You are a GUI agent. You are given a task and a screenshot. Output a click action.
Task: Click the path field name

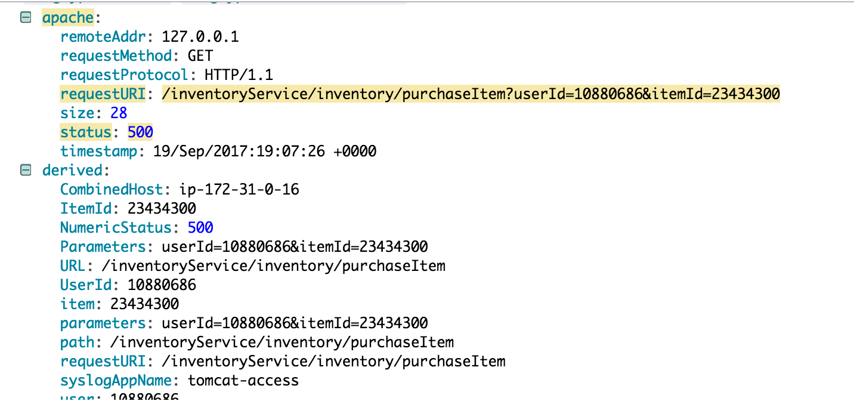click(x=77, y=343)
